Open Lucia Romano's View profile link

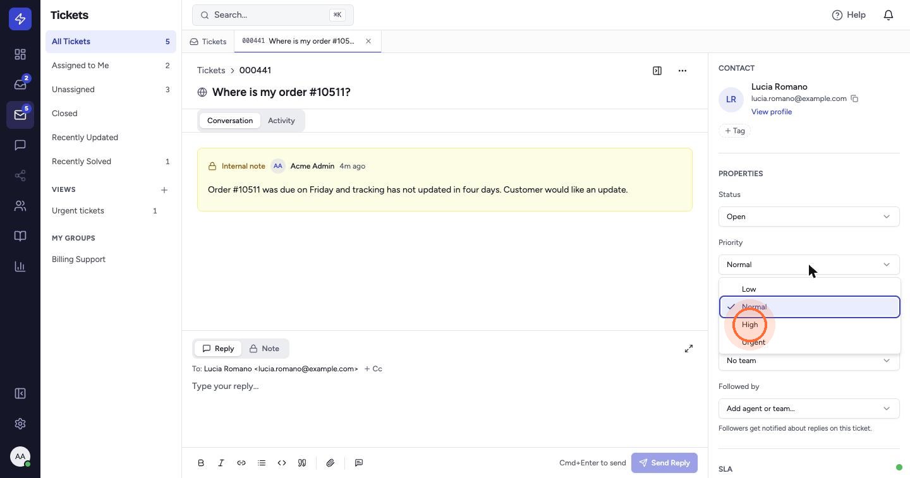pos(772,112)
